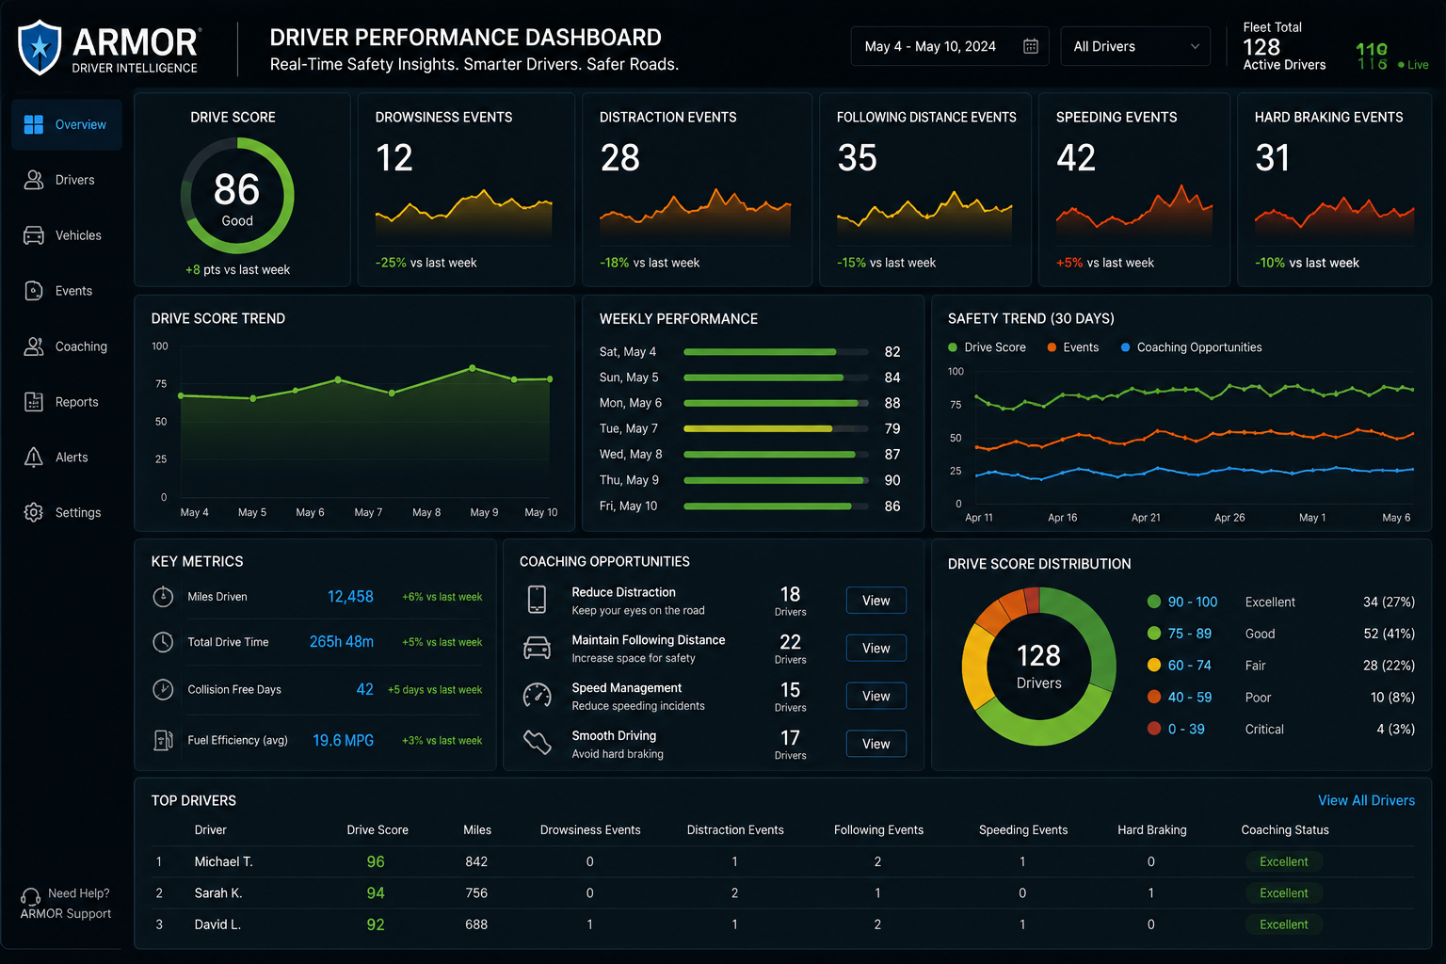Click the 0 - 39 red swatch

click(x=1154, y=729)
